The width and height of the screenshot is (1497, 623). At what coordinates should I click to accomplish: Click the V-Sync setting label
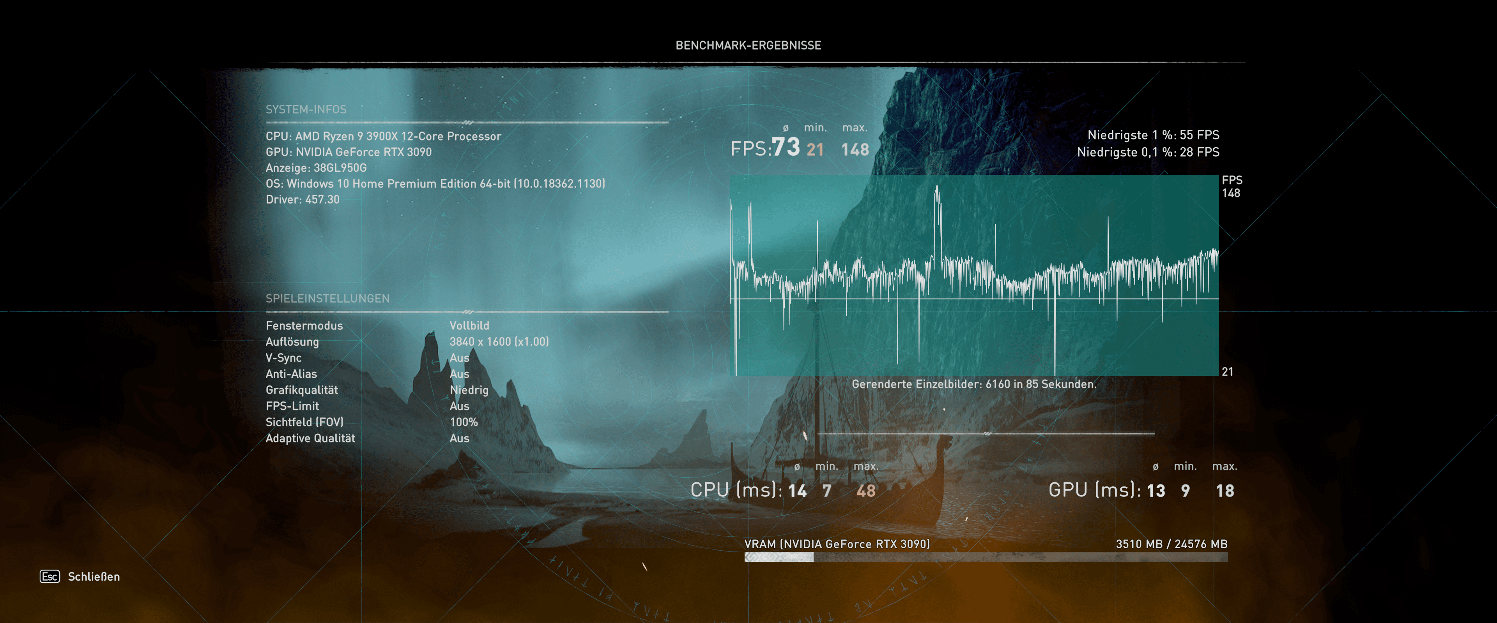click(283, 358)
